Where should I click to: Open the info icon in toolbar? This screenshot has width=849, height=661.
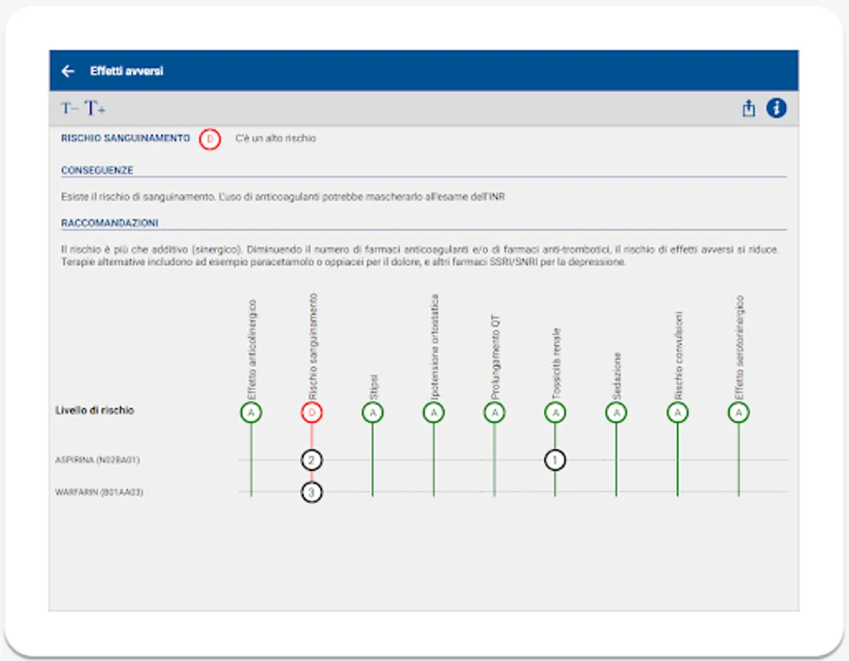pos(776,108)
